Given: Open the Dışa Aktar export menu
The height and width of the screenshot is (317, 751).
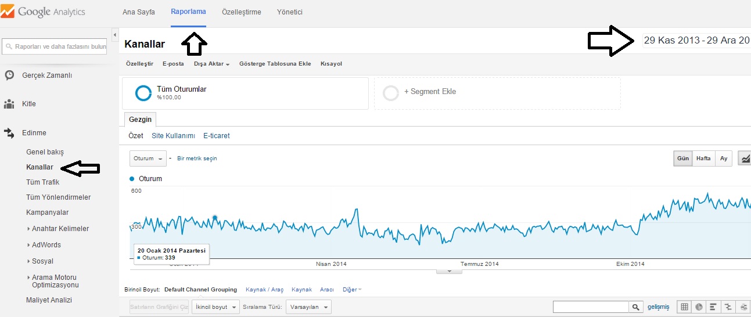Looking at the screenshot, I should [x=211, y=64].
